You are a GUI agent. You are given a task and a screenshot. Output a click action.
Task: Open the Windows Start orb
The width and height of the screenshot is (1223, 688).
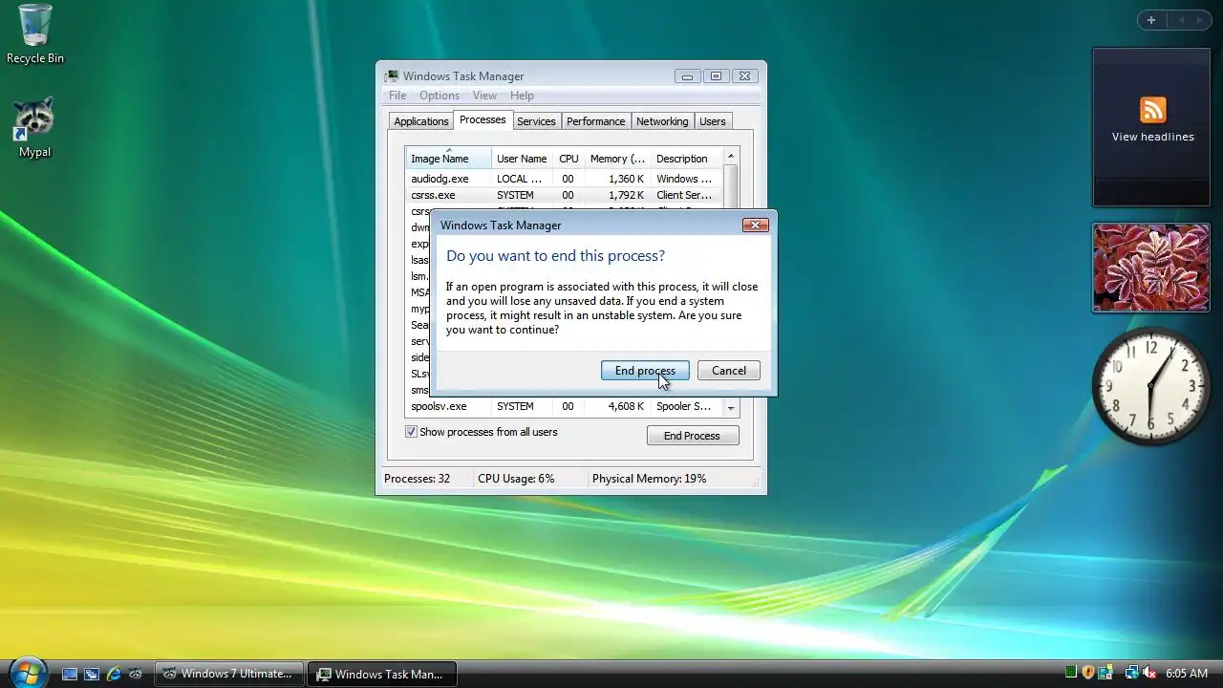[x=27, y=673]
